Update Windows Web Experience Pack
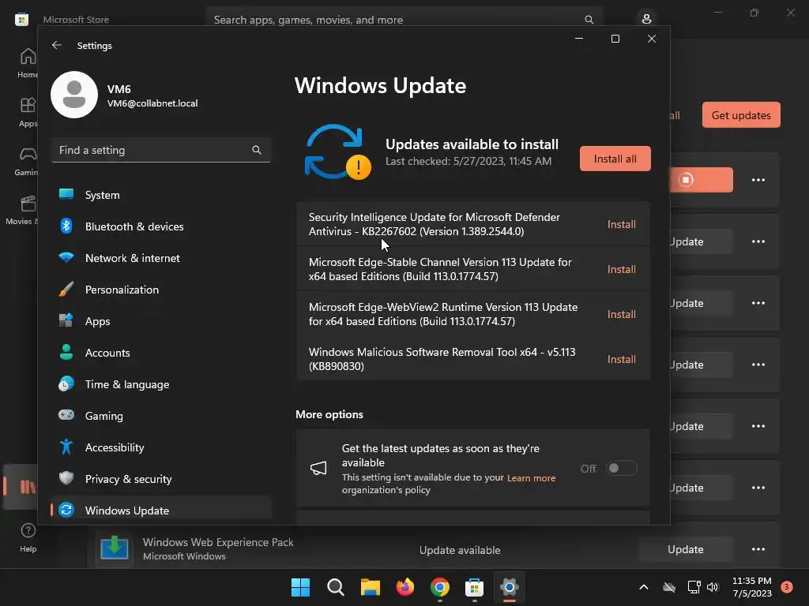 tap(685, 549)
